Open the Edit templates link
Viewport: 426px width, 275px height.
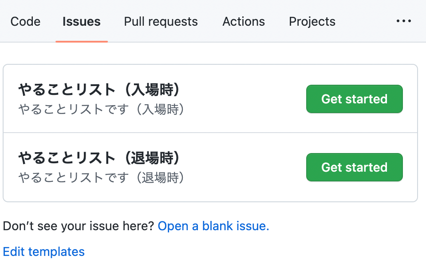tap(43, 252)
